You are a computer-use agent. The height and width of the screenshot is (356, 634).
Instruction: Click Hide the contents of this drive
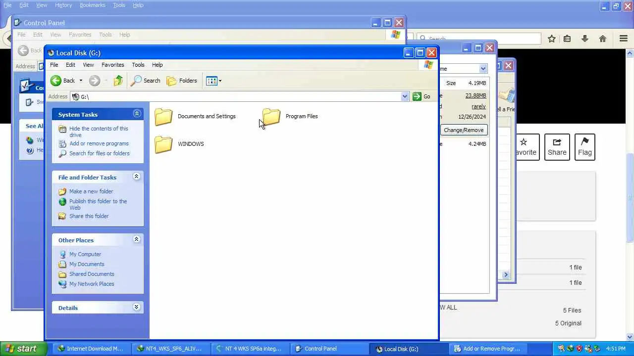pyautogui.click(x=99, y=132)
